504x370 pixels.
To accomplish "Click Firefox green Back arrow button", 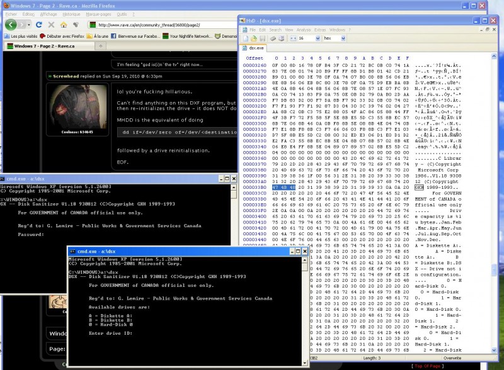I will pos(11,25).
